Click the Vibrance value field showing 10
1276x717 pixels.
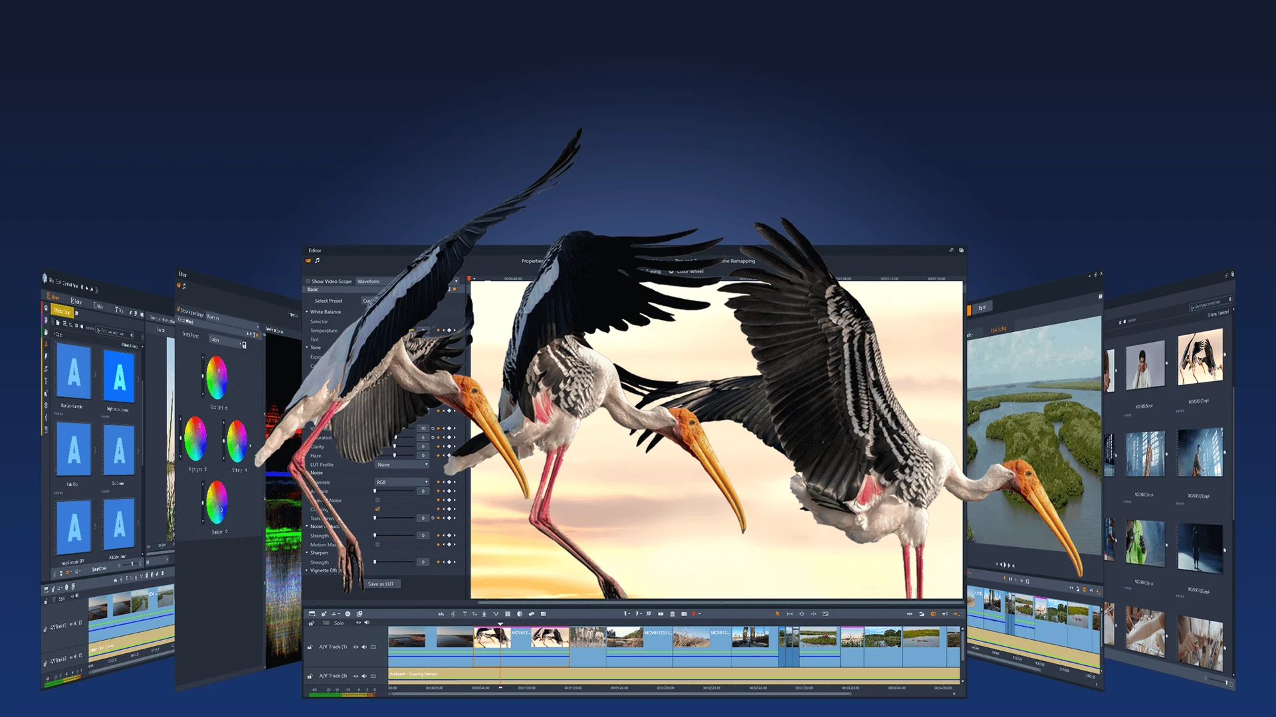(x=423, y=428)
